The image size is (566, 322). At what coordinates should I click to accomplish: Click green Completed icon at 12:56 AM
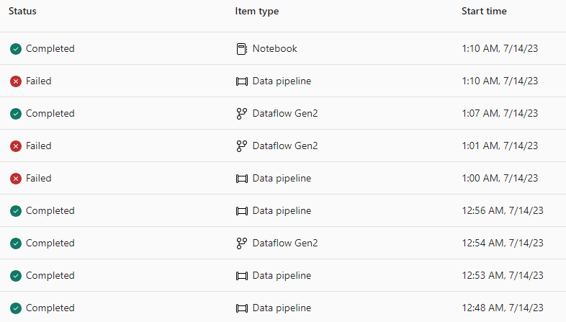click(16, 211)
